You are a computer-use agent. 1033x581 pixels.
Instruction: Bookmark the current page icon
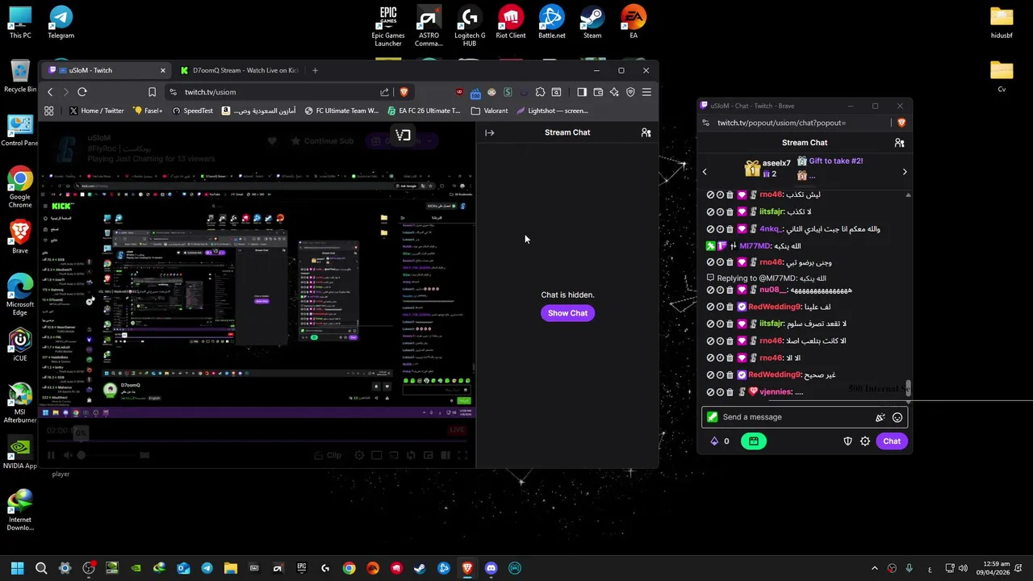click(x=152, y=92)
